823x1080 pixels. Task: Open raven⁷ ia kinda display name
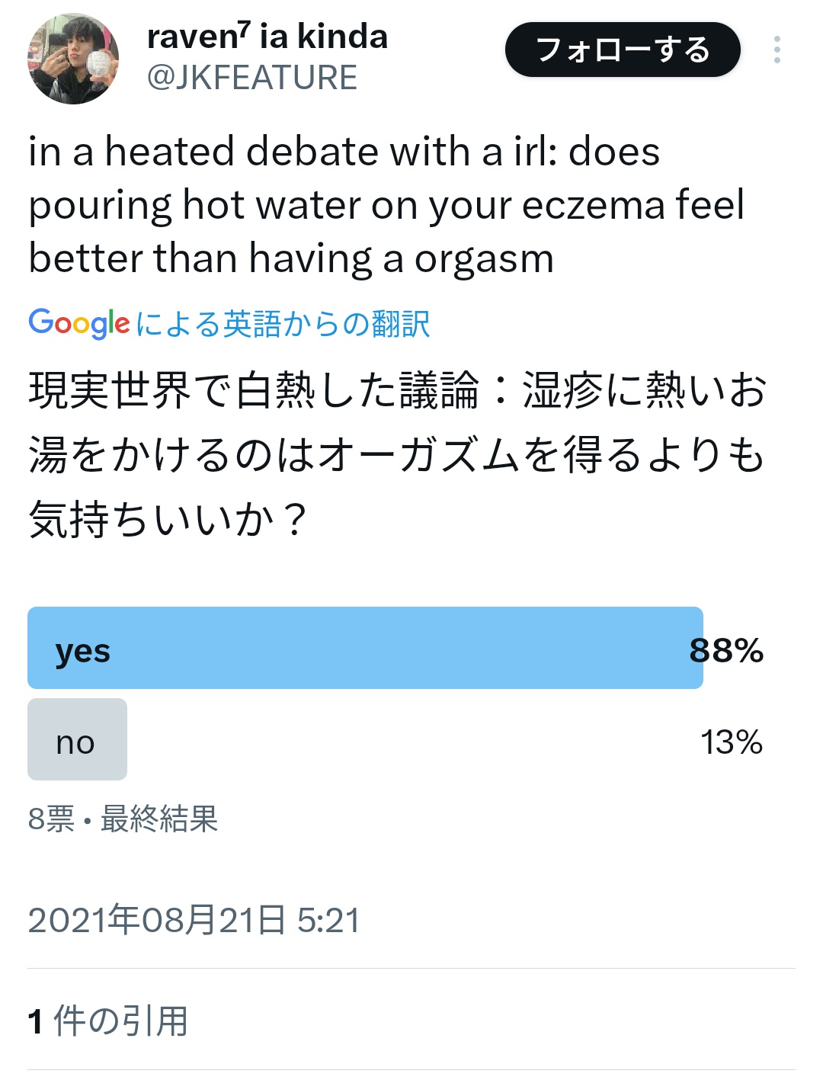267,36
